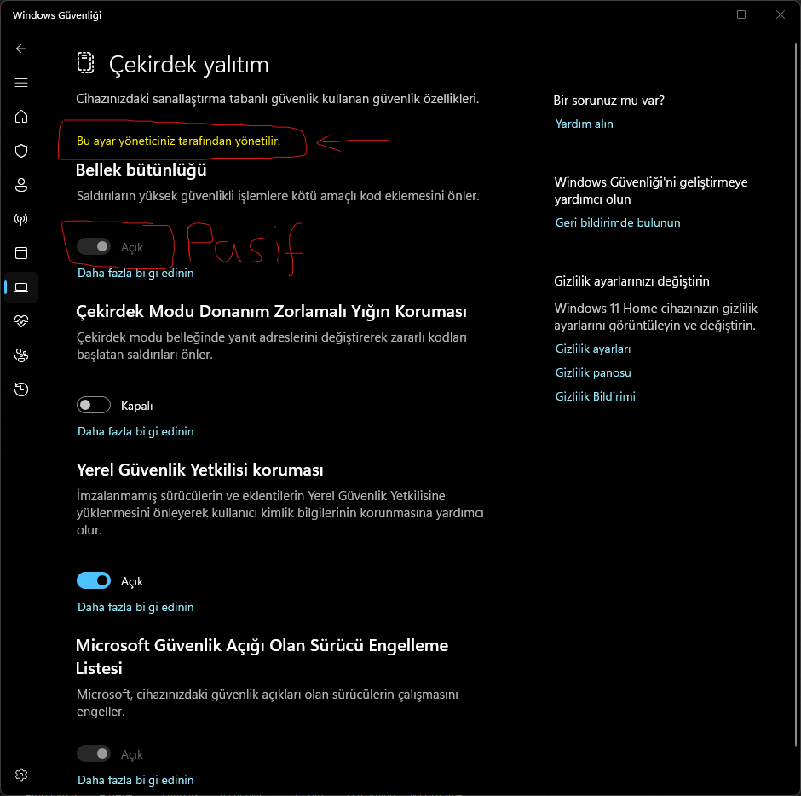Open Virus & threat protection shield icon
Image resolution: width=801 pixels, height=796 pixels.
click(21, 151)
